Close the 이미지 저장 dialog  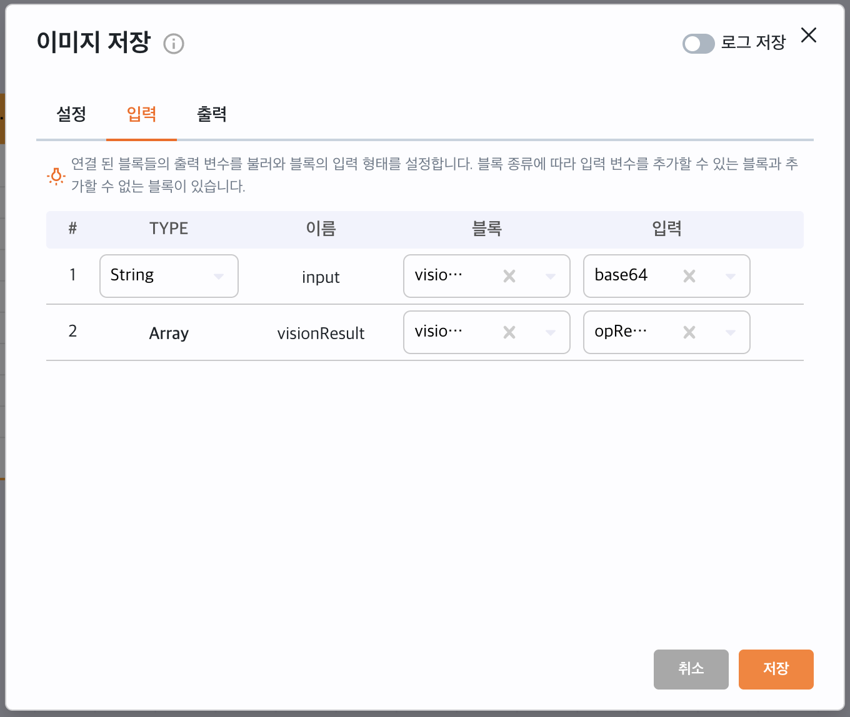(x=809, y=36)
